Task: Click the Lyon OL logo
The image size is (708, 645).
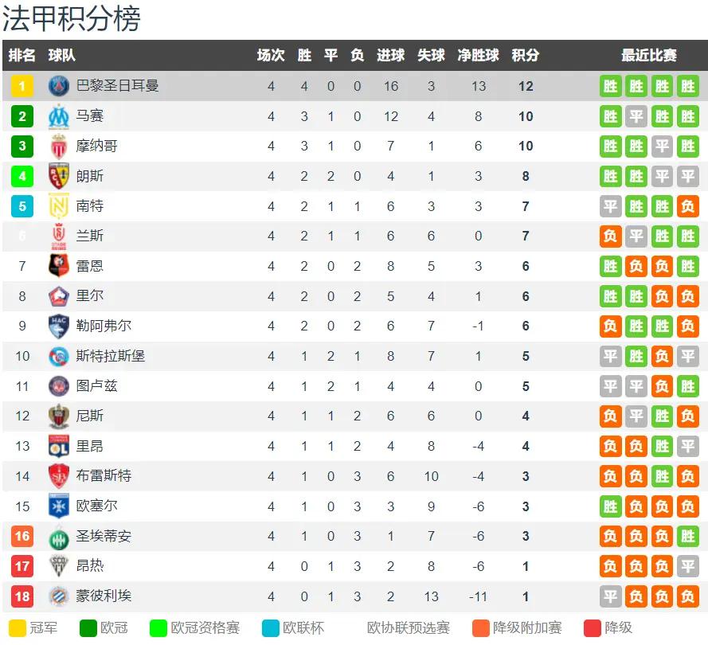Action: pyautogui.click(x=59, y=446)
